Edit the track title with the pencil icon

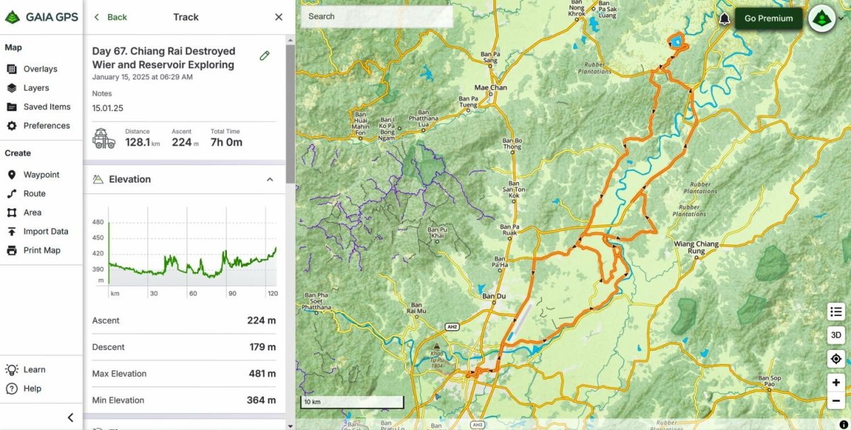coord(265,55)
